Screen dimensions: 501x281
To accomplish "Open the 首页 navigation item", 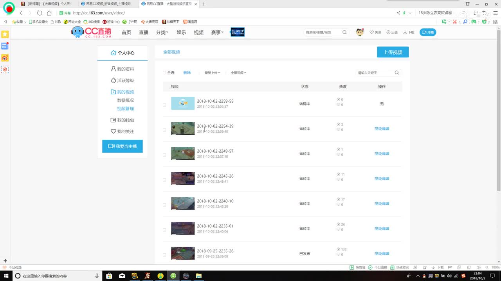I will [126, 32].
